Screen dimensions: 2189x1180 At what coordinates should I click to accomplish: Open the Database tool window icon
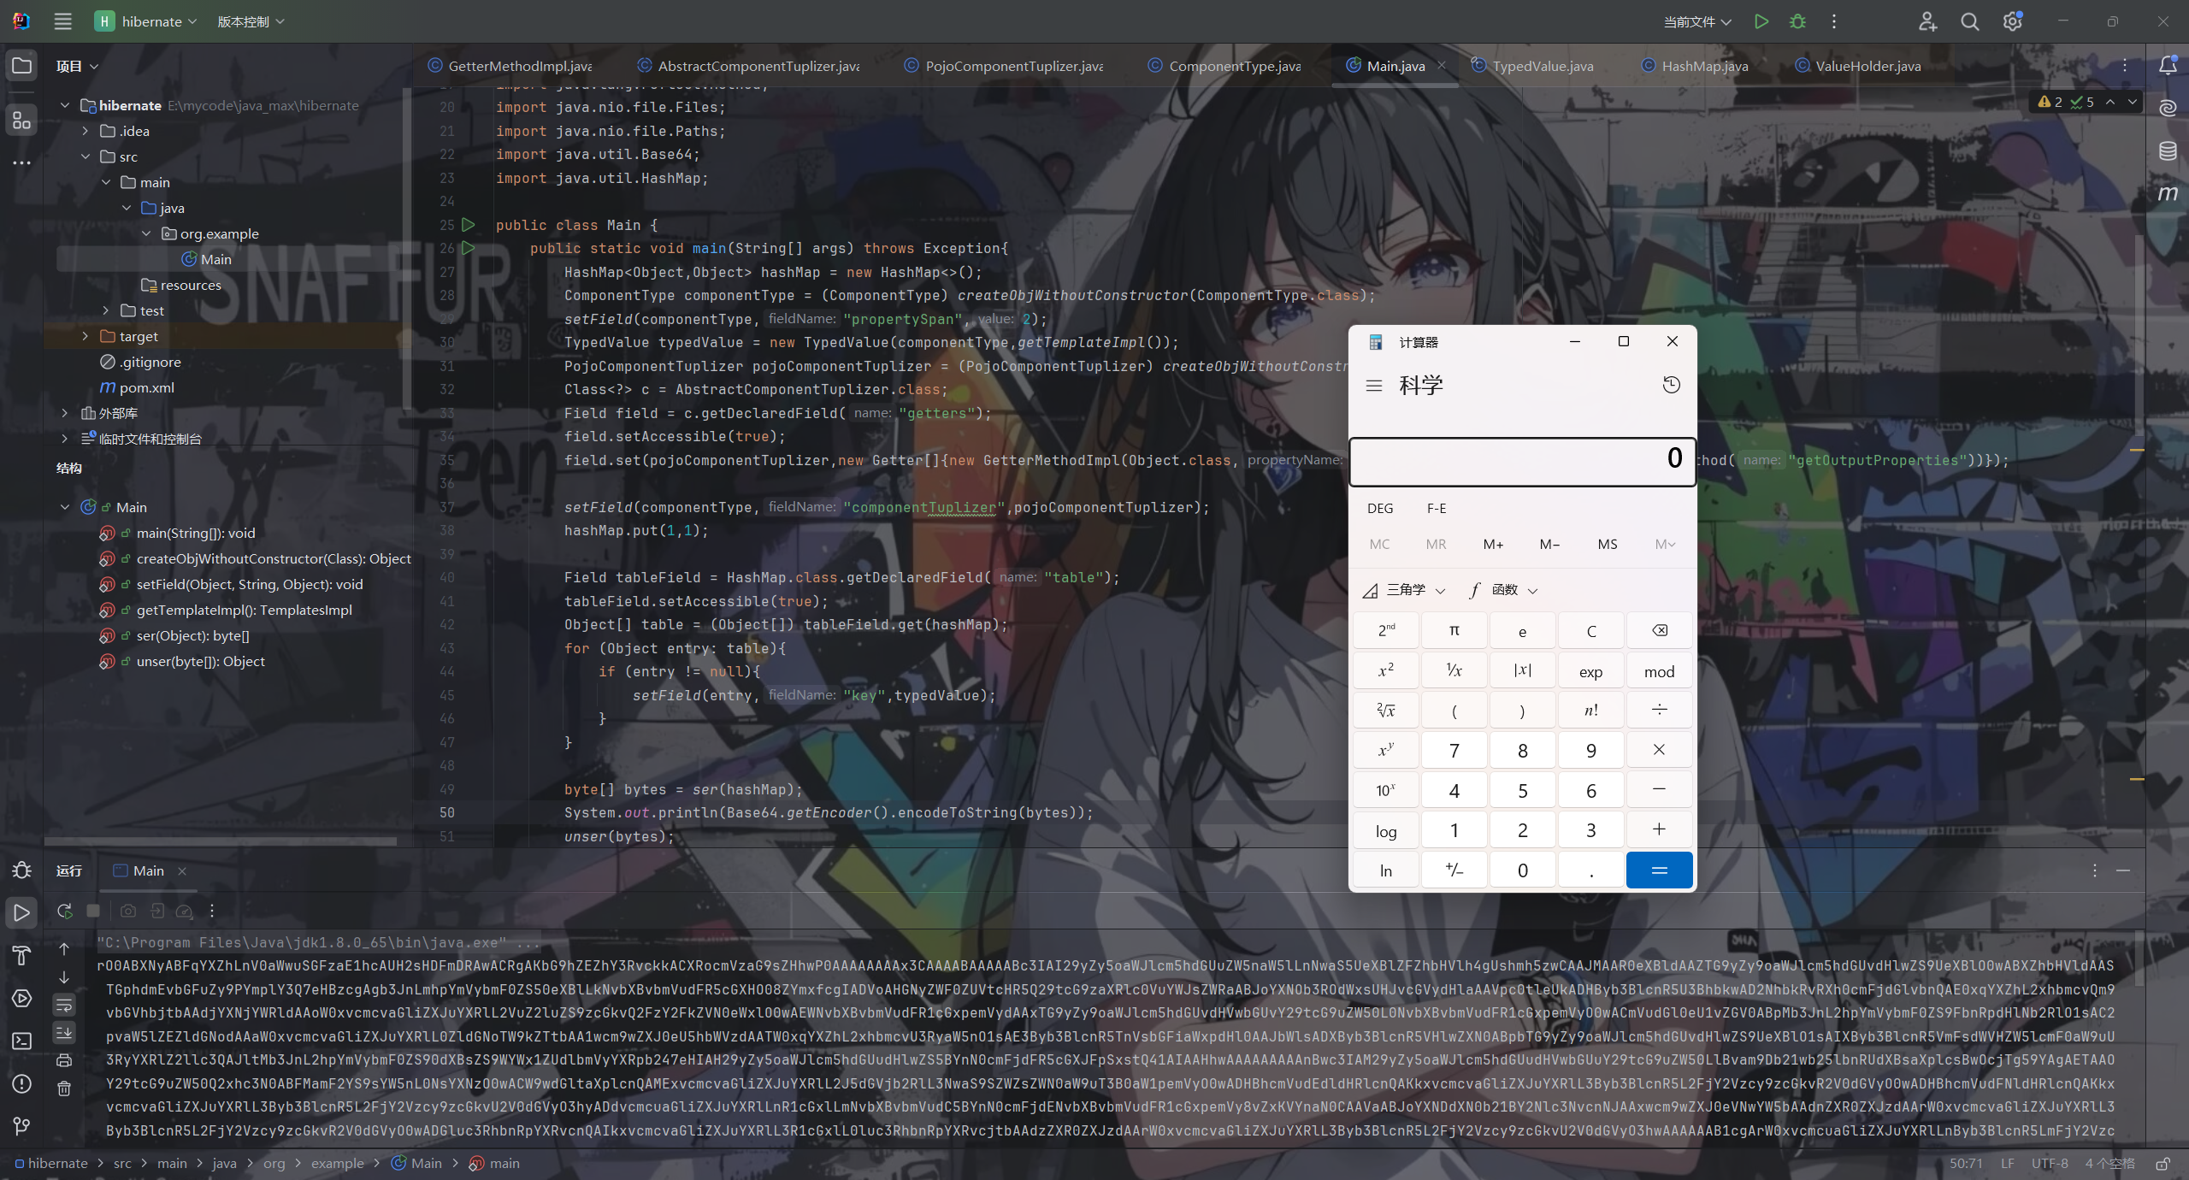coord(2168,150)
